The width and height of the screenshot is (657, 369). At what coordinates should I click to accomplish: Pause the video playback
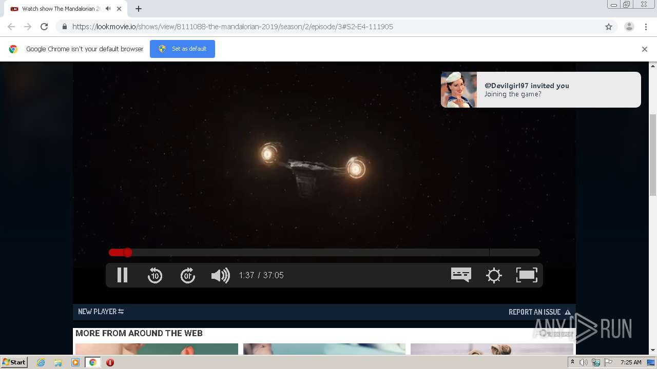(122, 275)
